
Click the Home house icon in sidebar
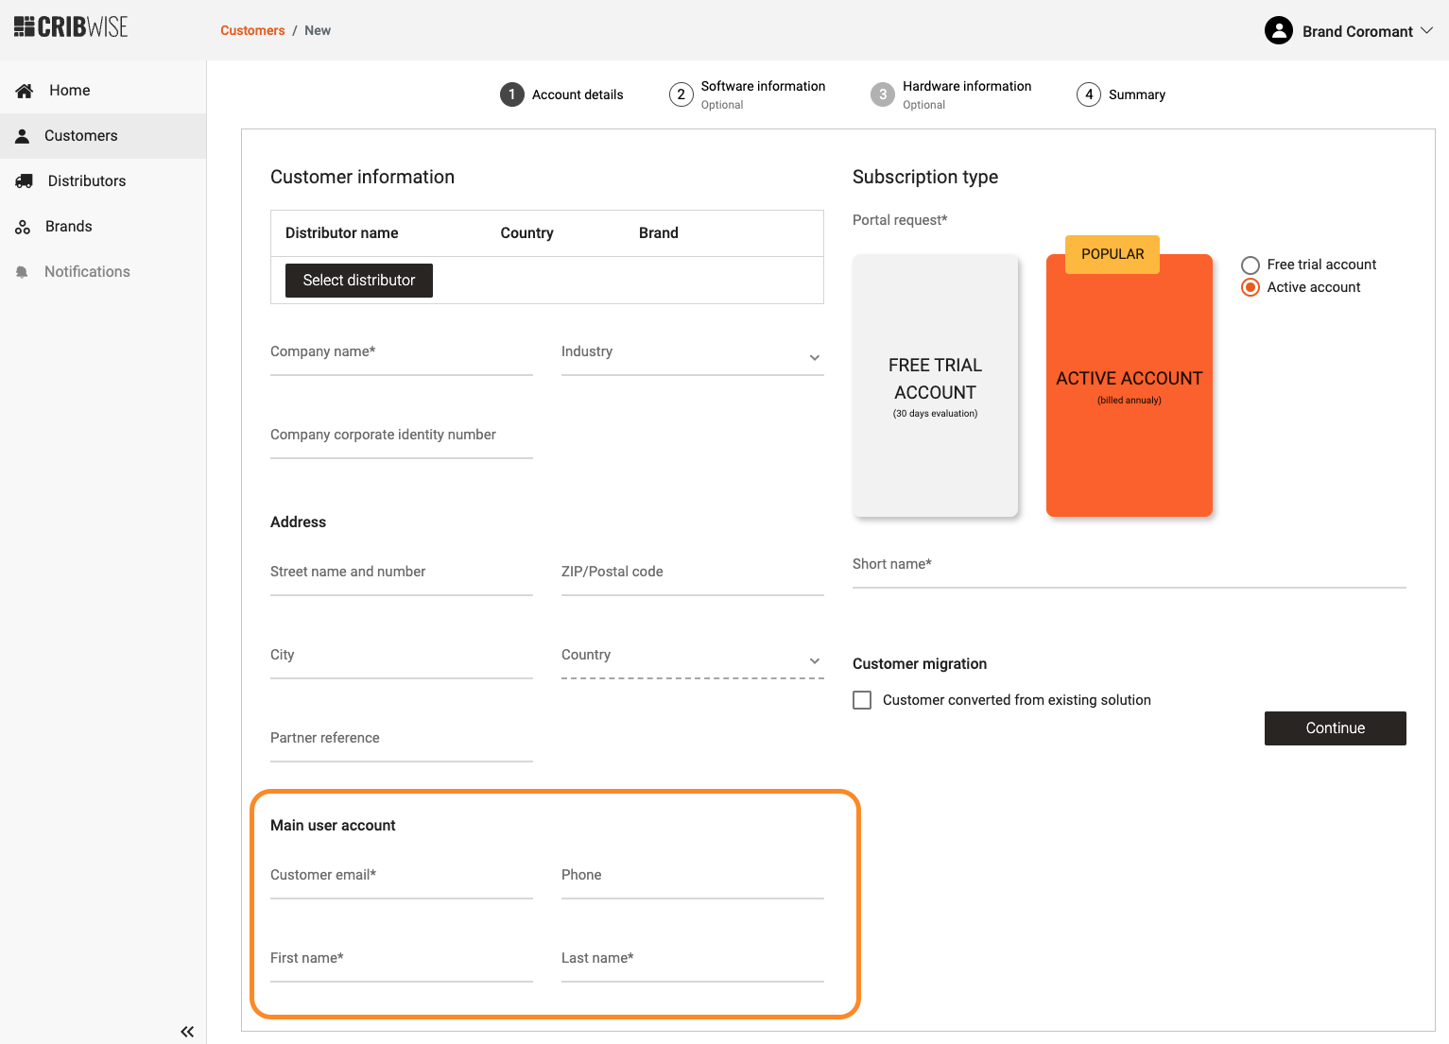(25, 91)
